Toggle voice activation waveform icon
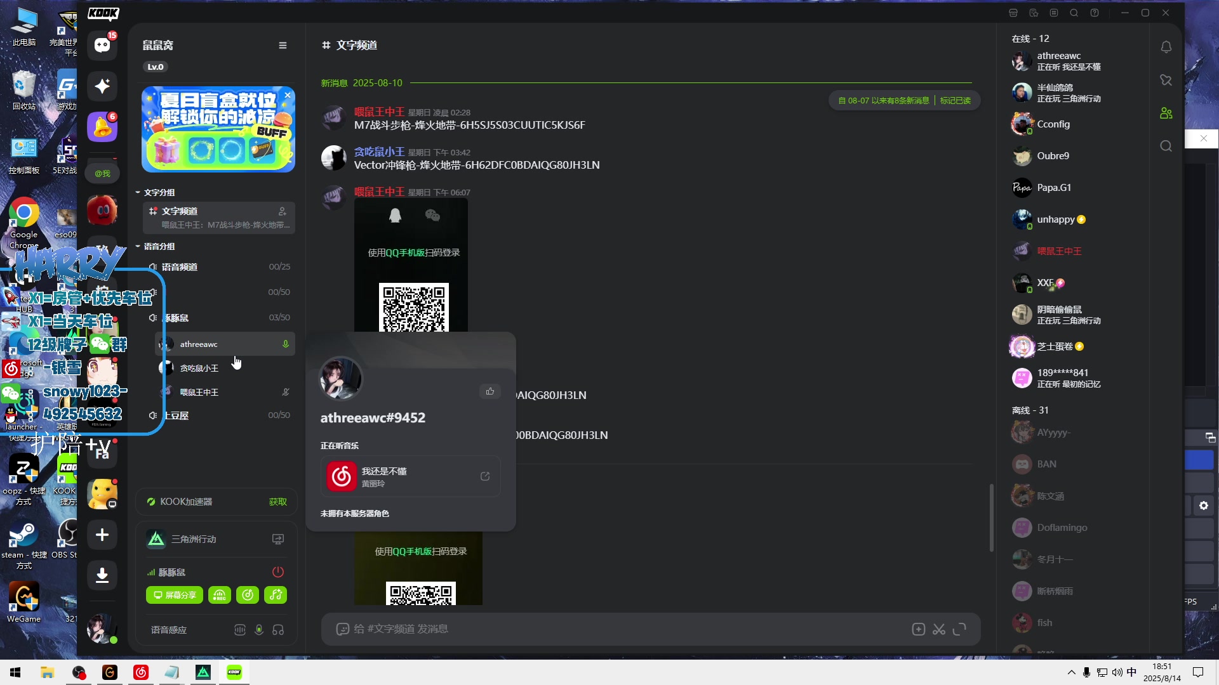This screenshot has width=1219, height=685. point(240,630)
